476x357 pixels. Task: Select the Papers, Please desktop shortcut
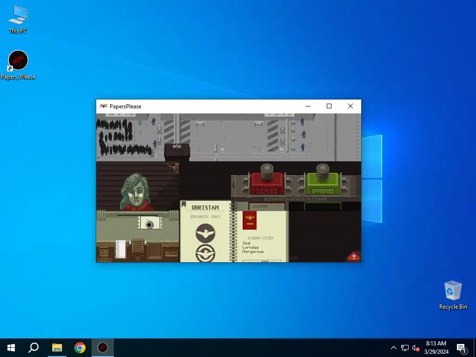click(18, 65)
